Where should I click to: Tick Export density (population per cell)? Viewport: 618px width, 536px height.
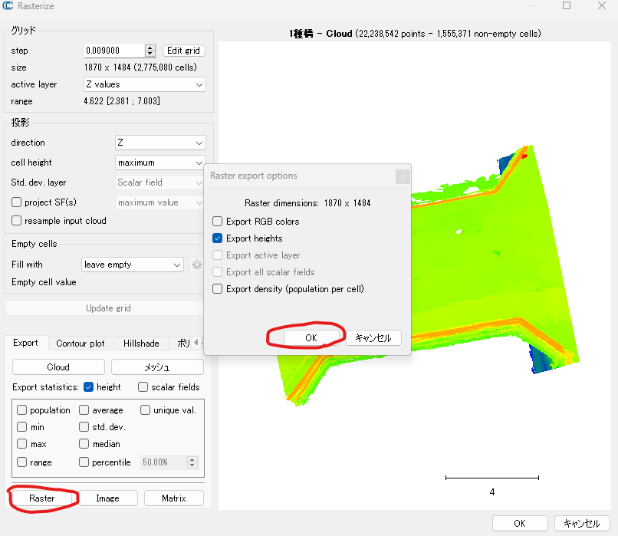click(x=218, y=289)
